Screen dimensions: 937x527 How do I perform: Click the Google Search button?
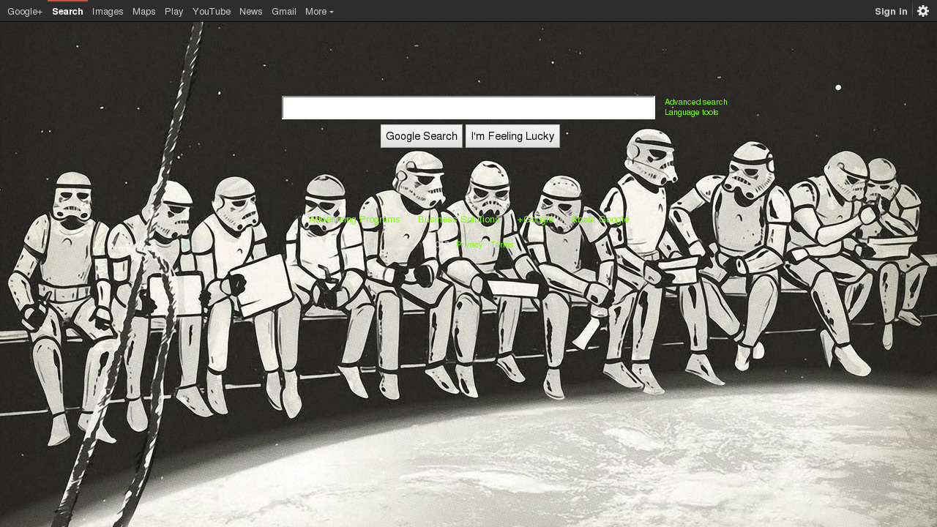(422, 136)
